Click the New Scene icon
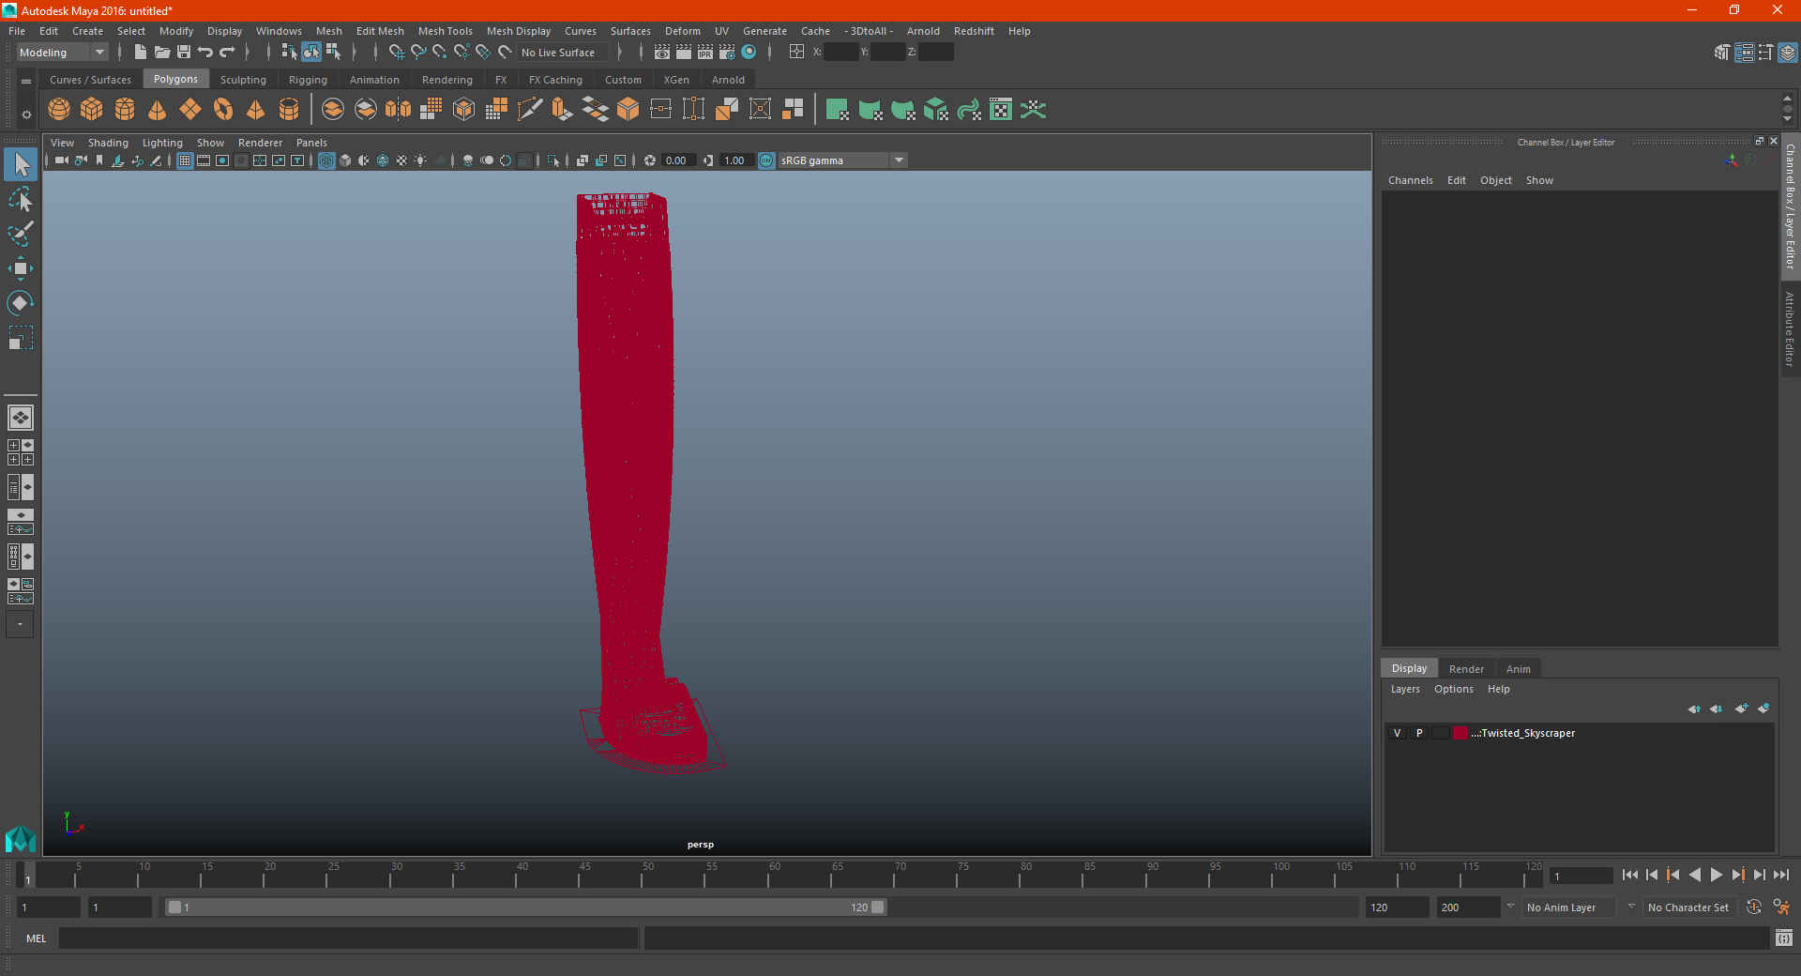Screen dimensions: 1801x976 pyautogui.click(x=140, y=53)
